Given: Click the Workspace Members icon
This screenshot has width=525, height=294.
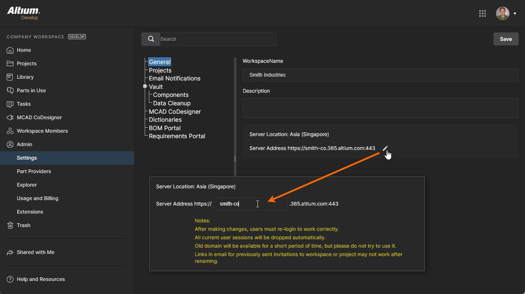Looking at the screenshot, I should point(10,131).
